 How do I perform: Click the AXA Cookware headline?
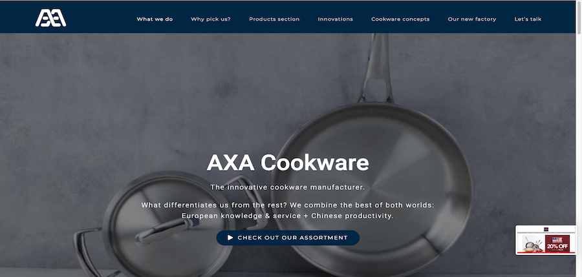tap(288, 163)
